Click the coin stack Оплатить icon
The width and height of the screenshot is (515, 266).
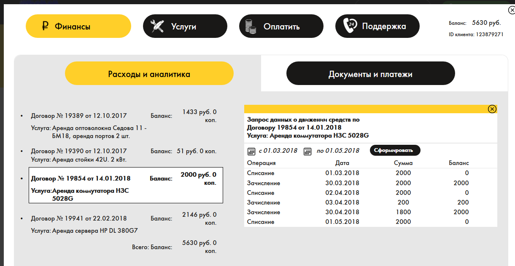click(x=251, y=27)
